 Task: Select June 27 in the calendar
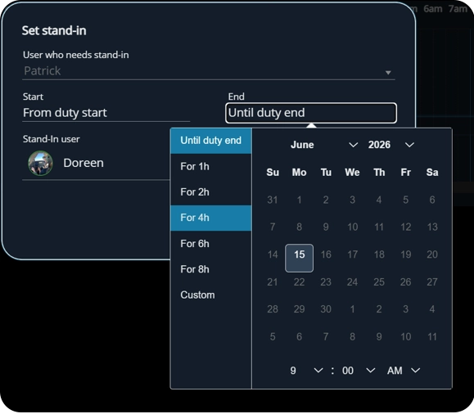(x=432, y=282)
